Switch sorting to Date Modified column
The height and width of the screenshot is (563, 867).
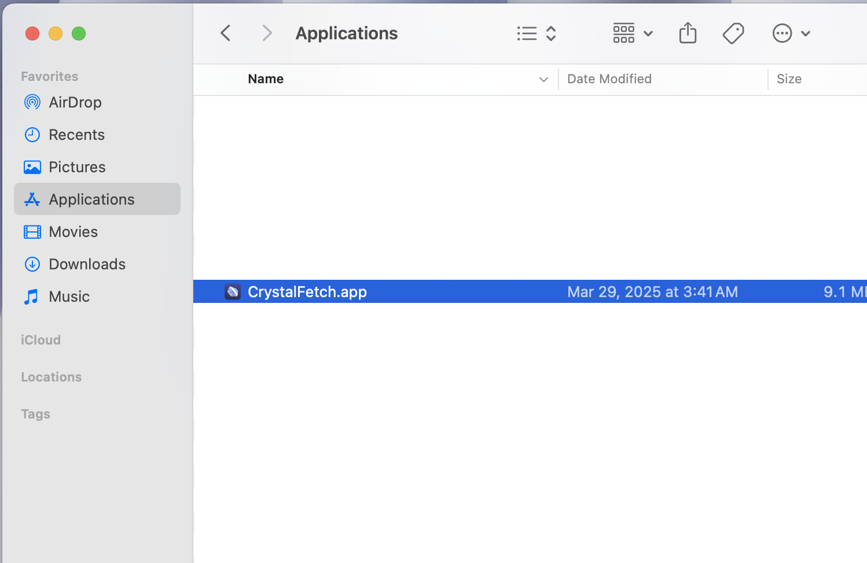(609, 79)
